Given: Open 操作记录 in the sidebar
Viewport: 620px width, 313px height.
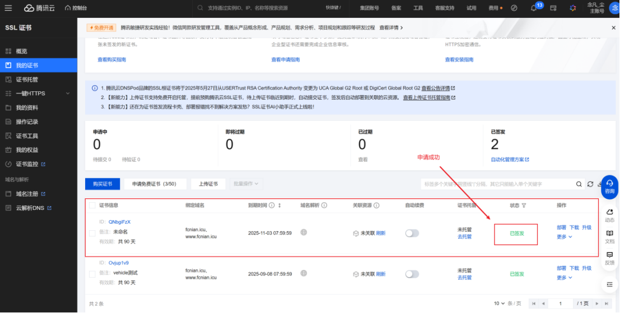Looking at the screenshot, I should click(x=38, y=122).
